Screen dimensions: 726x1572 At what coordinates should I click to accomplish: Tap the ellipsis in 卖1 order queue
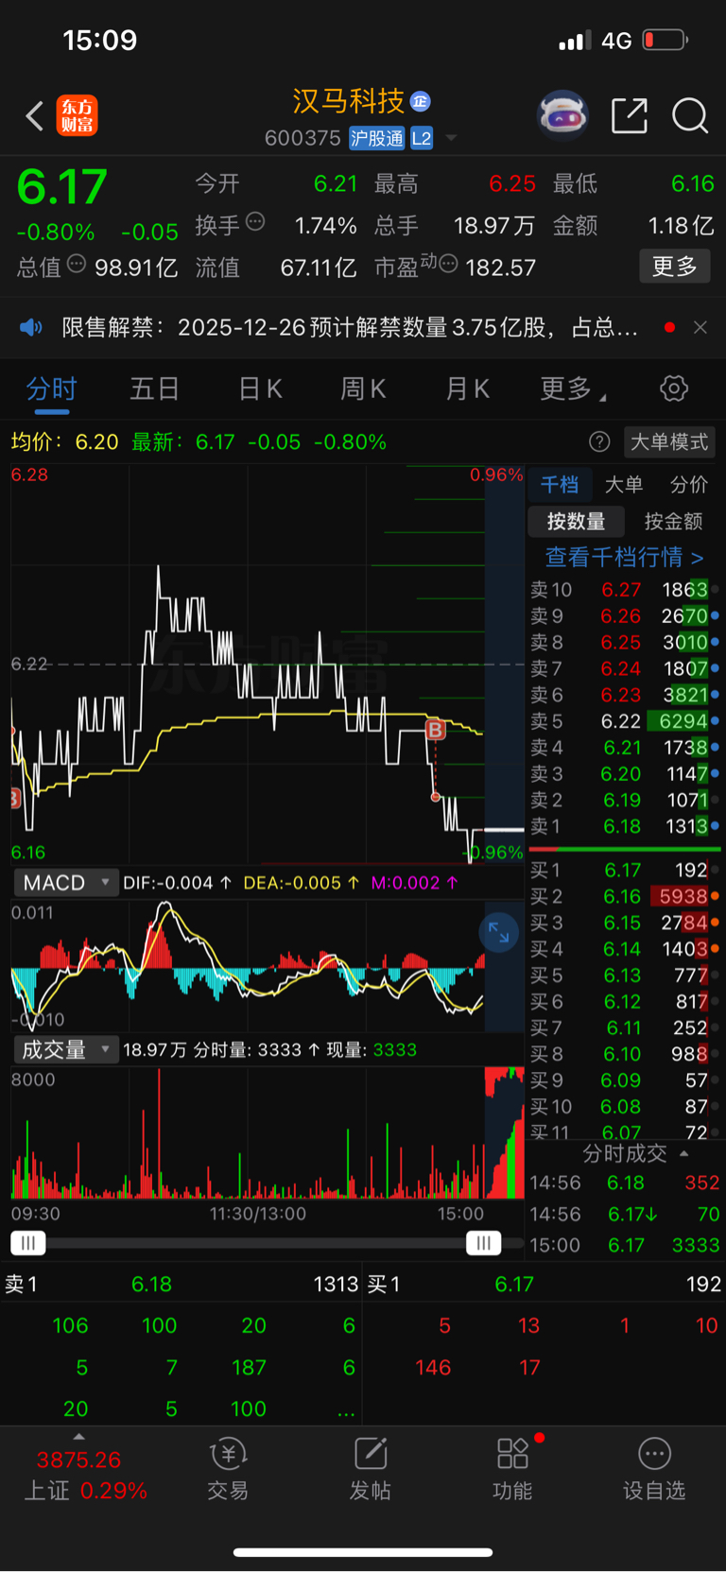pyautogui.click(x=346, y=1412)
